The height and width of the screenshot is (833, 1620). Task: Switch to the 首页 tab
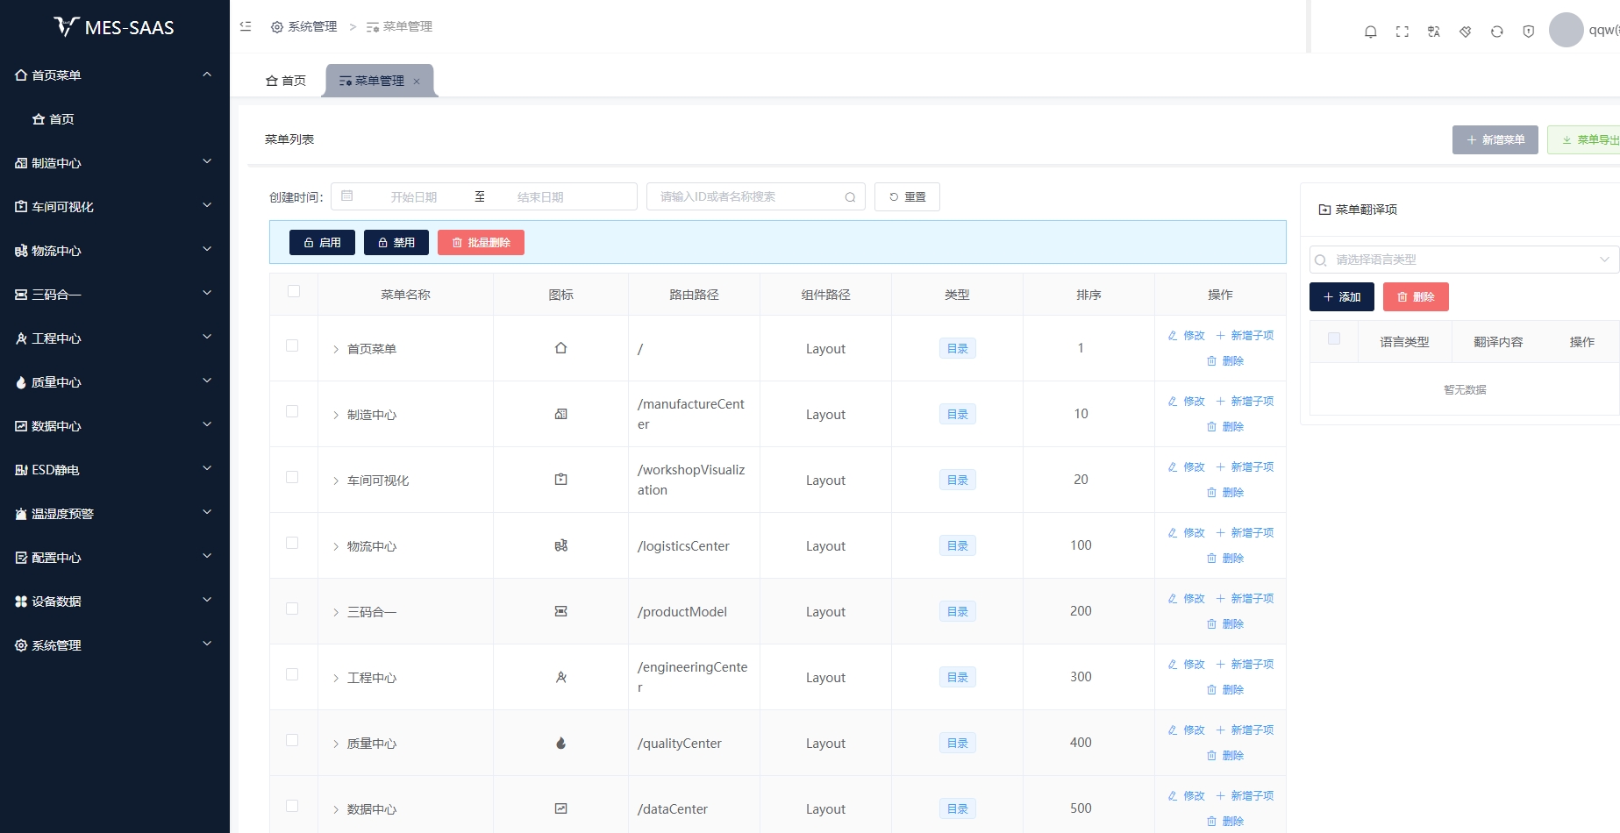tap(286, 81)
